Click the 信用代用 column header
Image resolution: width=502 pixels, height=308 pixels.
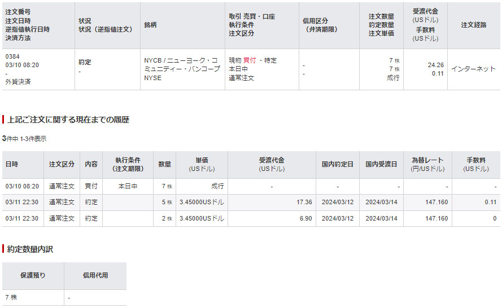pos(95,275)
